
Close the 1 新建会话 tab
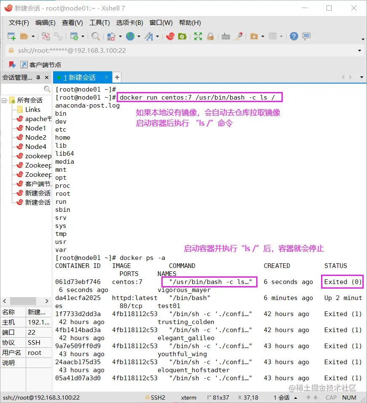point(106,77)
